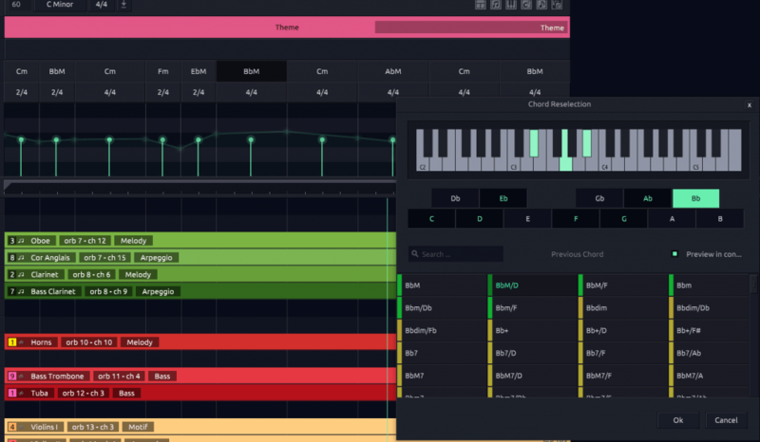
Task: Click the Bass Trombone track instrument icon
Action: click(x=21, y=377)
